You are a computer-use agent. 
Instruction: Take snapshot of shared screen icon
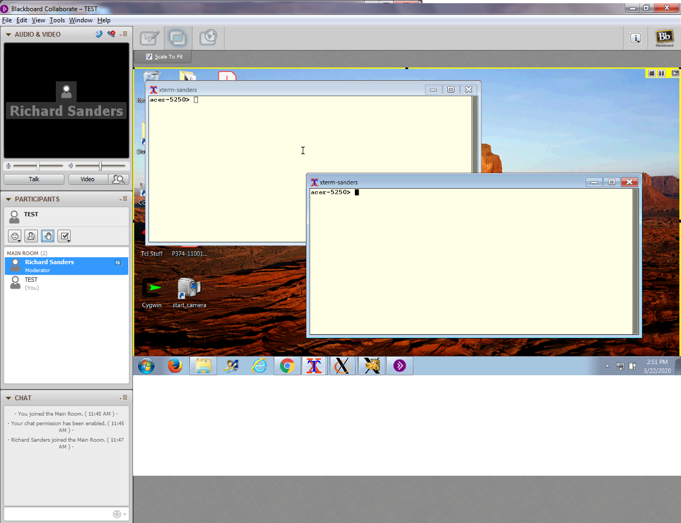(x=675, y=73)
